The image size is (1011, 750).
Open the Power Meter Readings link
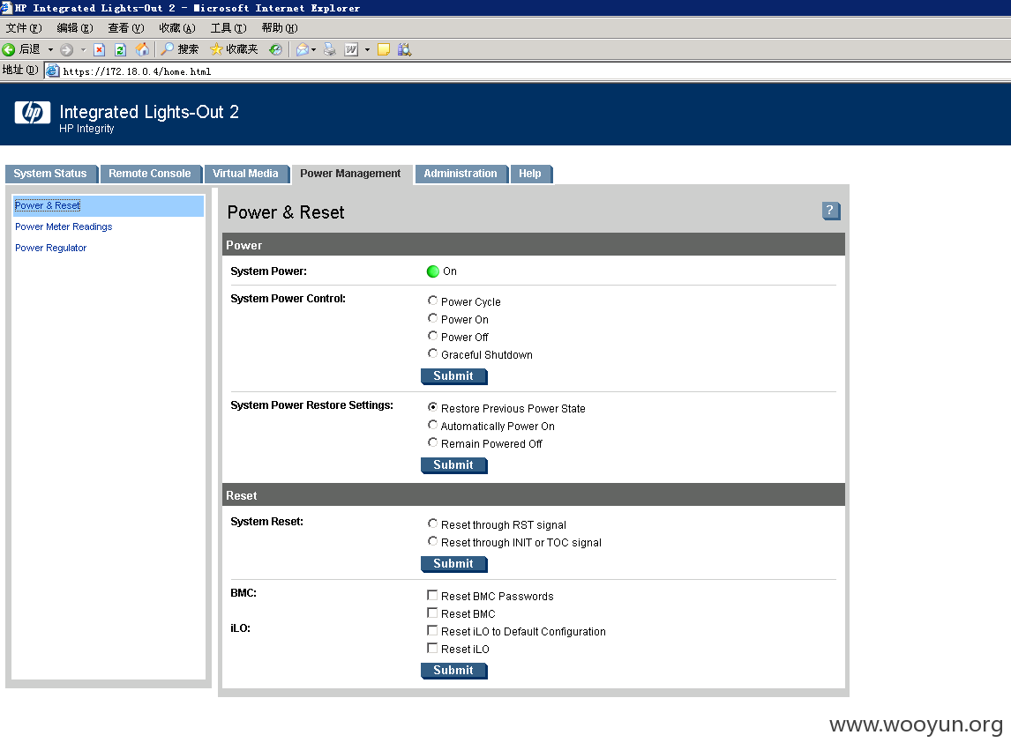[64, 226]
